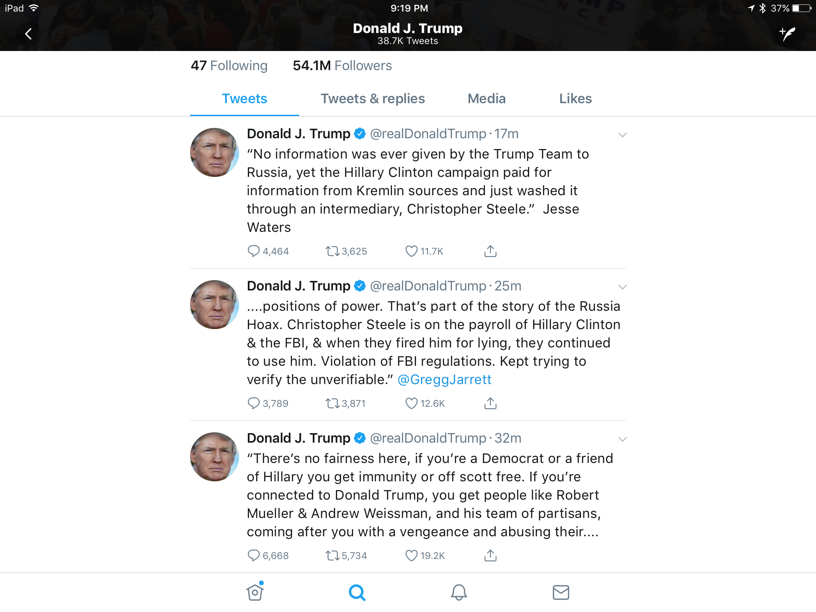The width and height of the screenshot is (816, 612).
Task: Expand options chevron on 17m tweet
Action: point(622,135)
